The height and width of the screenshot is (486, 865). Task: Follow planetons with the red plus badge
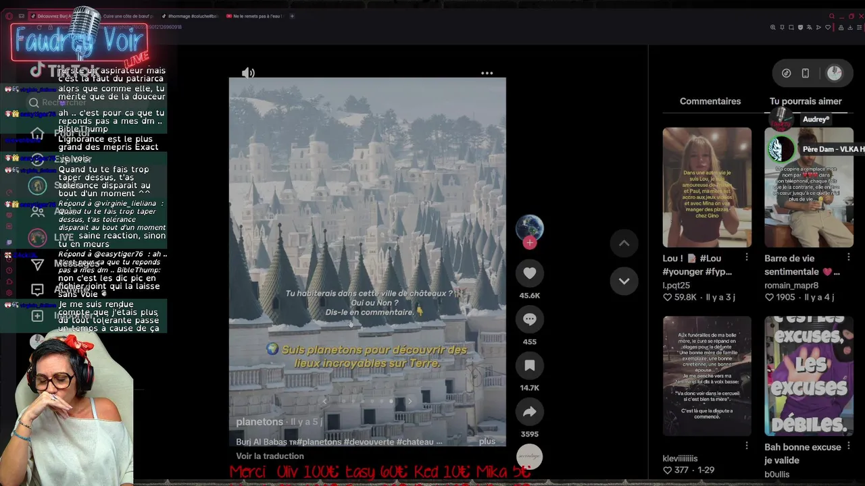[x=530, y=242]
